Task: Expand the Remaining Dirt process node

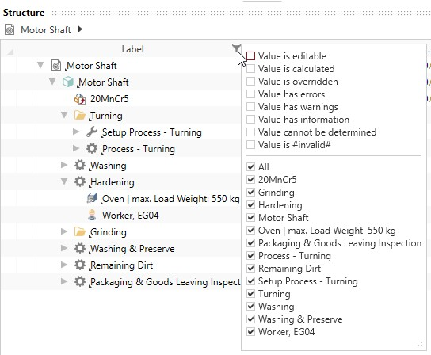Action: click(x=64, y=265)
